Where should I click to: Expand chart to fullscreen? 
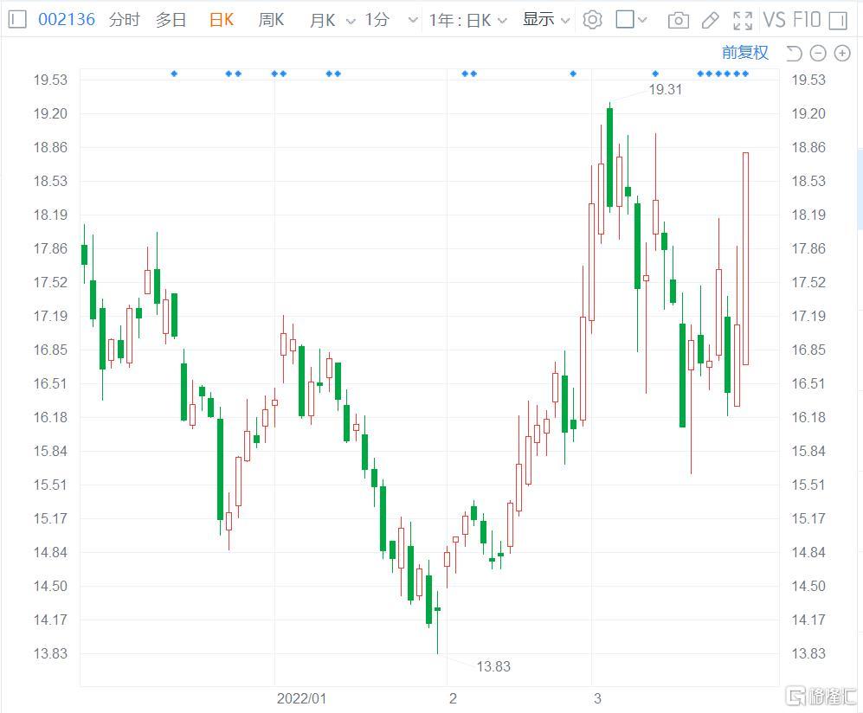[x=743, y=21]
